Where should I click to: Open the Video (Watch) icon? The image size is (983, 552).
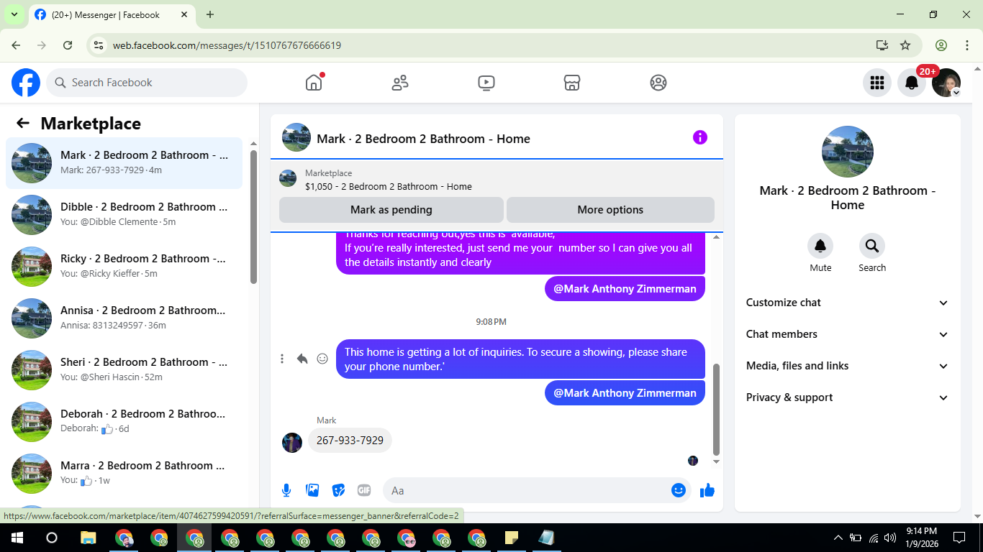486,83
